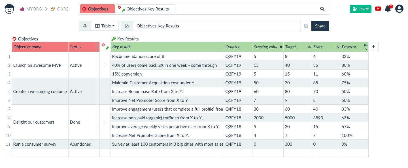The width and height of the screenshot is (408, 168).
Task: Toggle link handle for Launch an awesome MVP
Action: [x=105, y=65]
